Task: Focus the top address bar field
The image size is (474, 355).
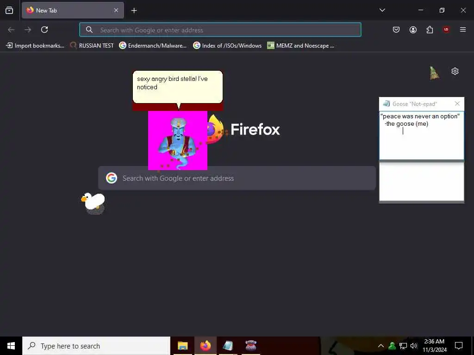Action: coord(220,30)
